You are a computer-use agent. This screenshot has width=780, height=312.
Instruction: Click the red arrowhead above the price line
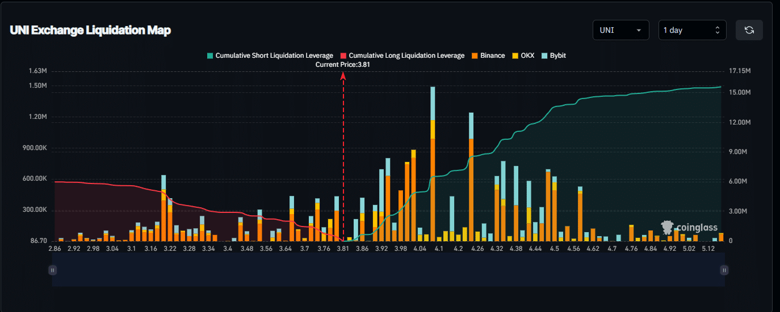tap(343, 76)
